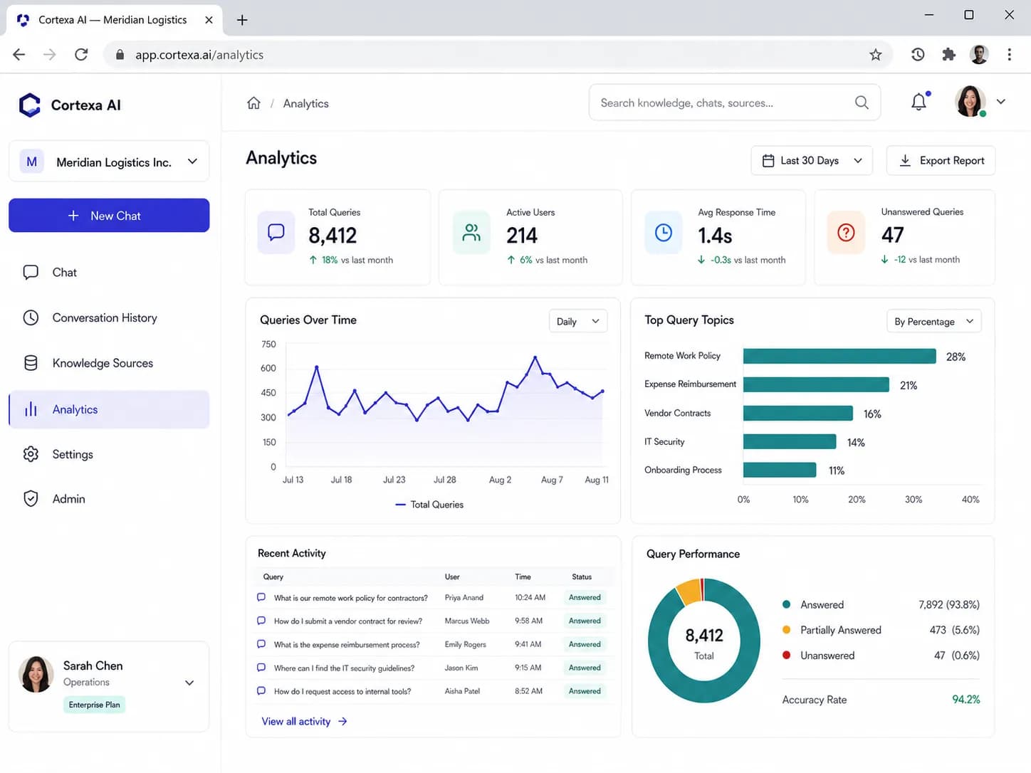This screenshot has height=773, width=1031.
Task: Open Chat in the sidebar
Action: click(109, 273)
